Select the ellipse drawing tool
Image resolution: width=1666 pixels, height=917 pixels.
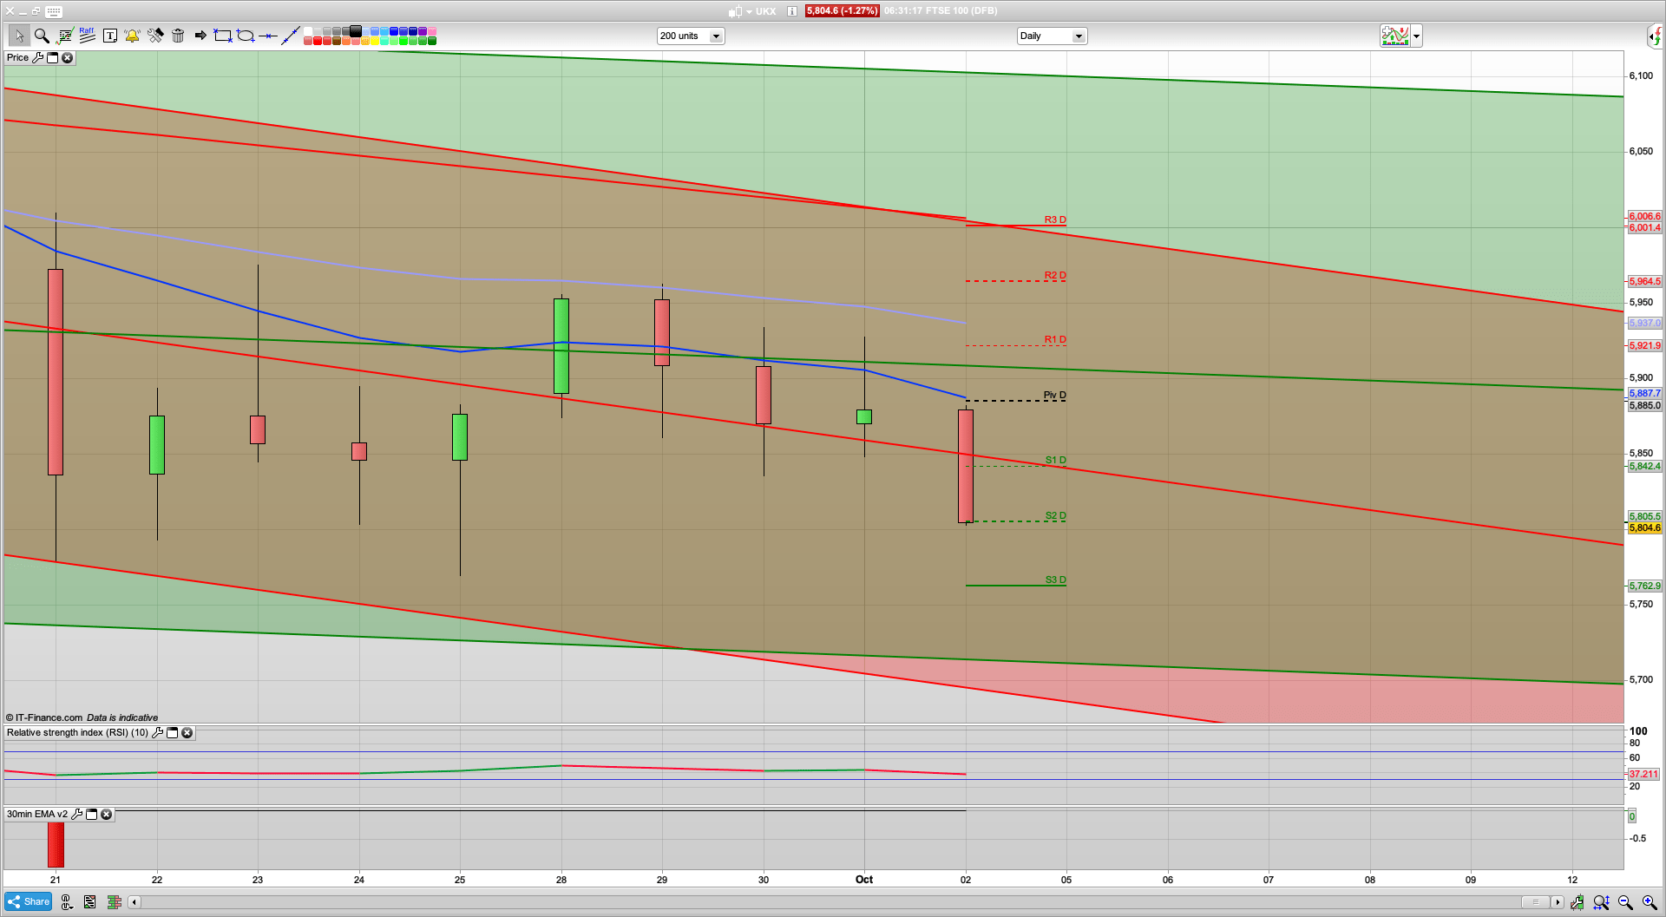tap(246, 36)
